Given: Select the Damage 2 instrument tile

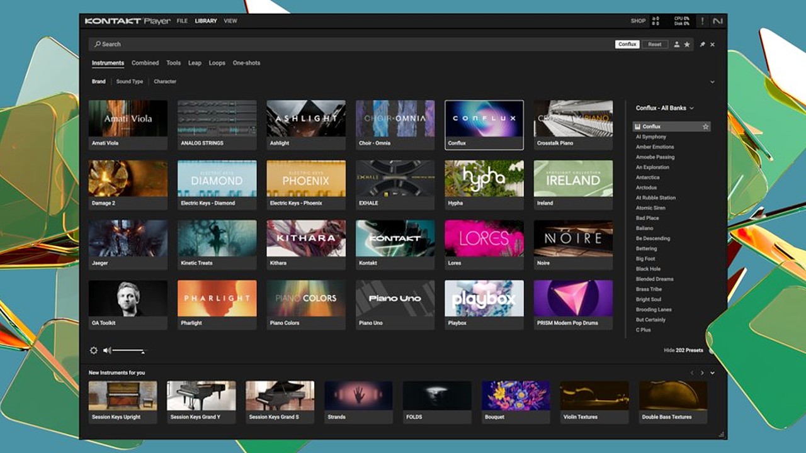Looking at the screenshot, I should [x=128, y=185].
